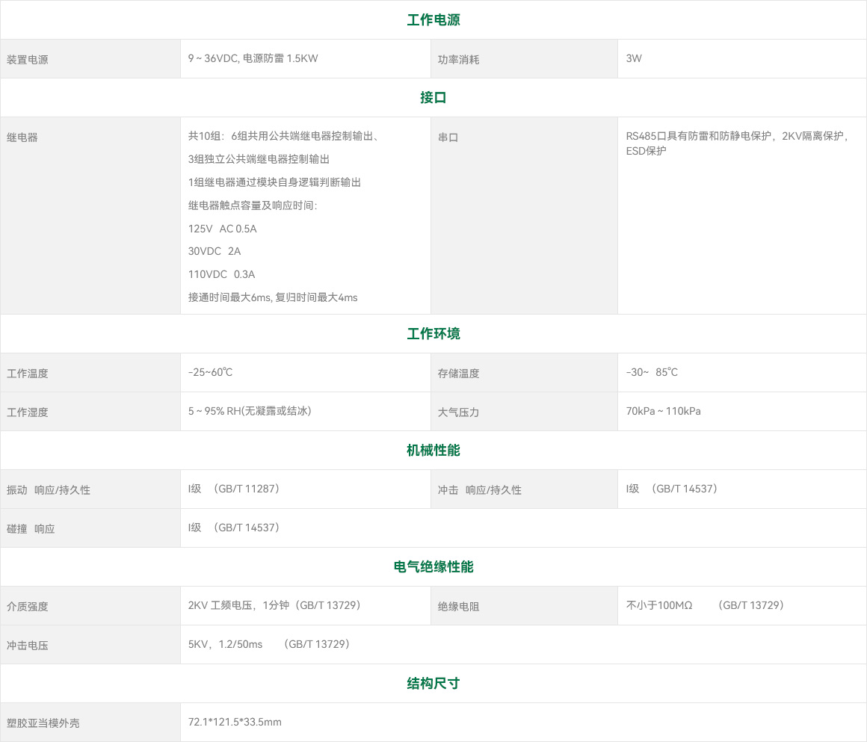Click the 存储温度 label cell
This screenshot has height=742, width=867.
click(458, 374)
